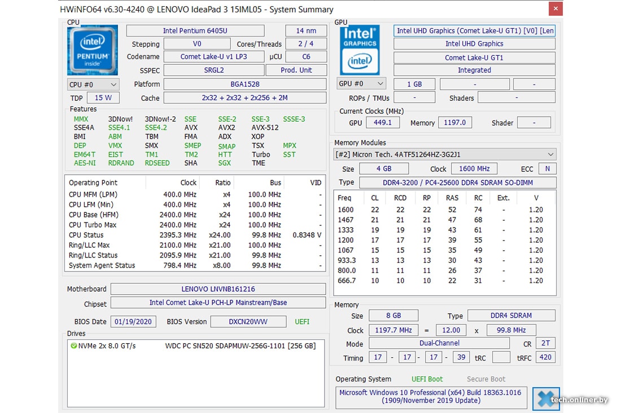Click the Intel Pentium inside logo

(92, 50)
